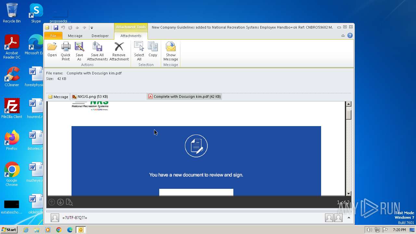The height and width of the screenshot is (234, 416).
Task: Open Recycle Bin on desktop
Action: 12,13
